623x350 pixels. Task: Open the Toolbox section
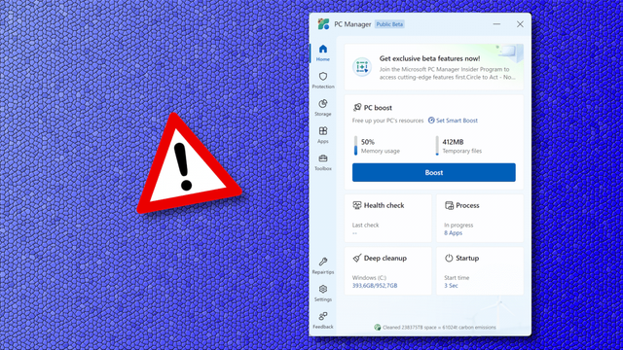322,162
